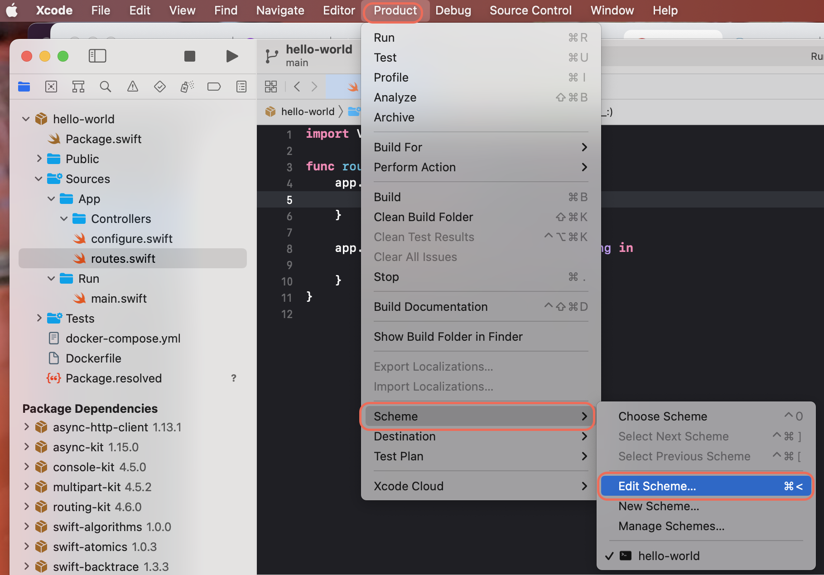Open the Find navigator
The width and height of the screenshot is (824, 575).
(x=106, y=86)
